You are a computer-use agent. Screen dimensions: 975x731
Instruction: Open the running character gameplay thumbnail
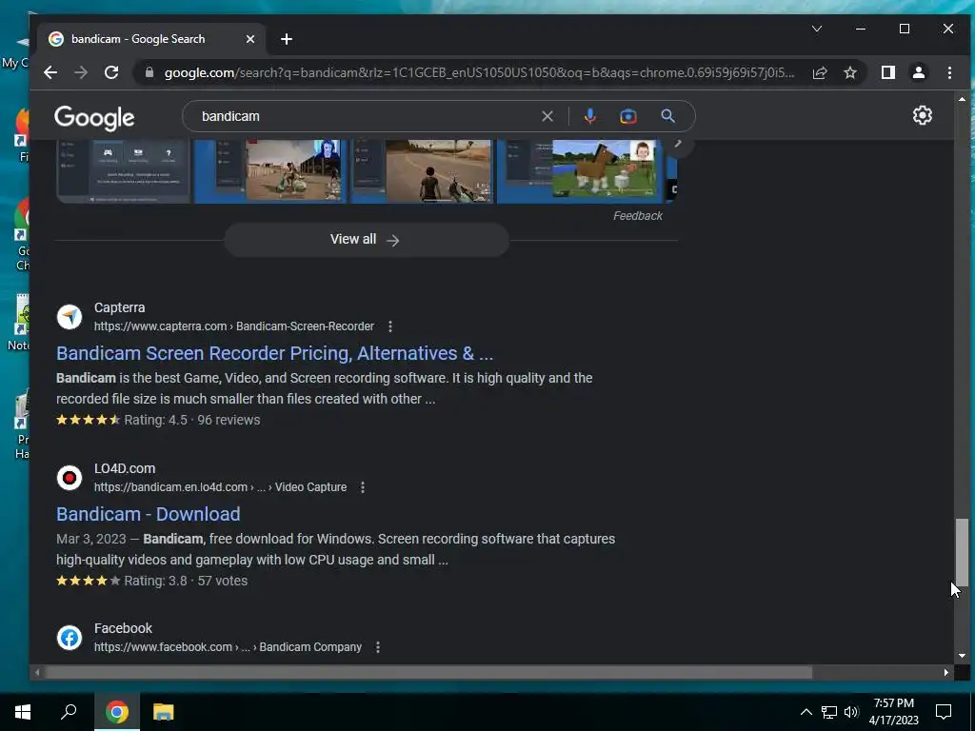point(422,171)
